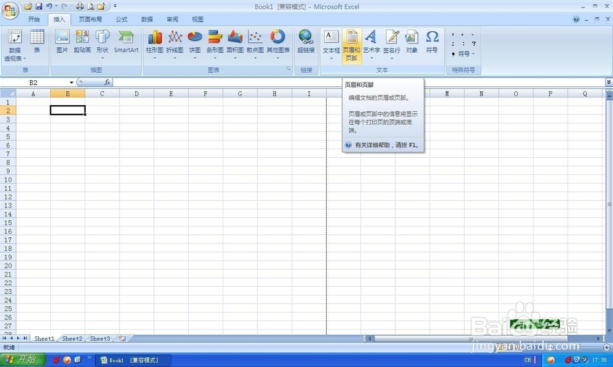Click the zoom in plus button
This screenshot has width=613, height=367.
(x=607, y=347)
